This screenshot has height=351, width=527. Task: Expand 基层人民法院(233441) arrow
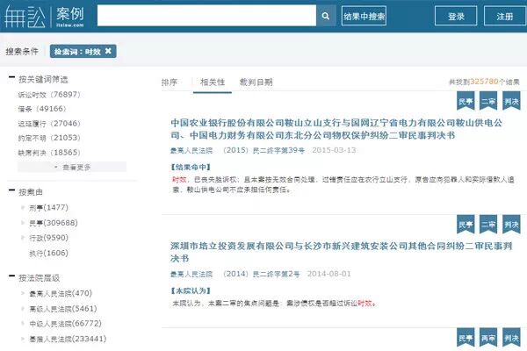(x=23, y=339)
